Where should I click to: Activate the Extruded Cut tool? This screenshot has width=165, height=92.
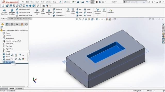click(x=37, y=12)
